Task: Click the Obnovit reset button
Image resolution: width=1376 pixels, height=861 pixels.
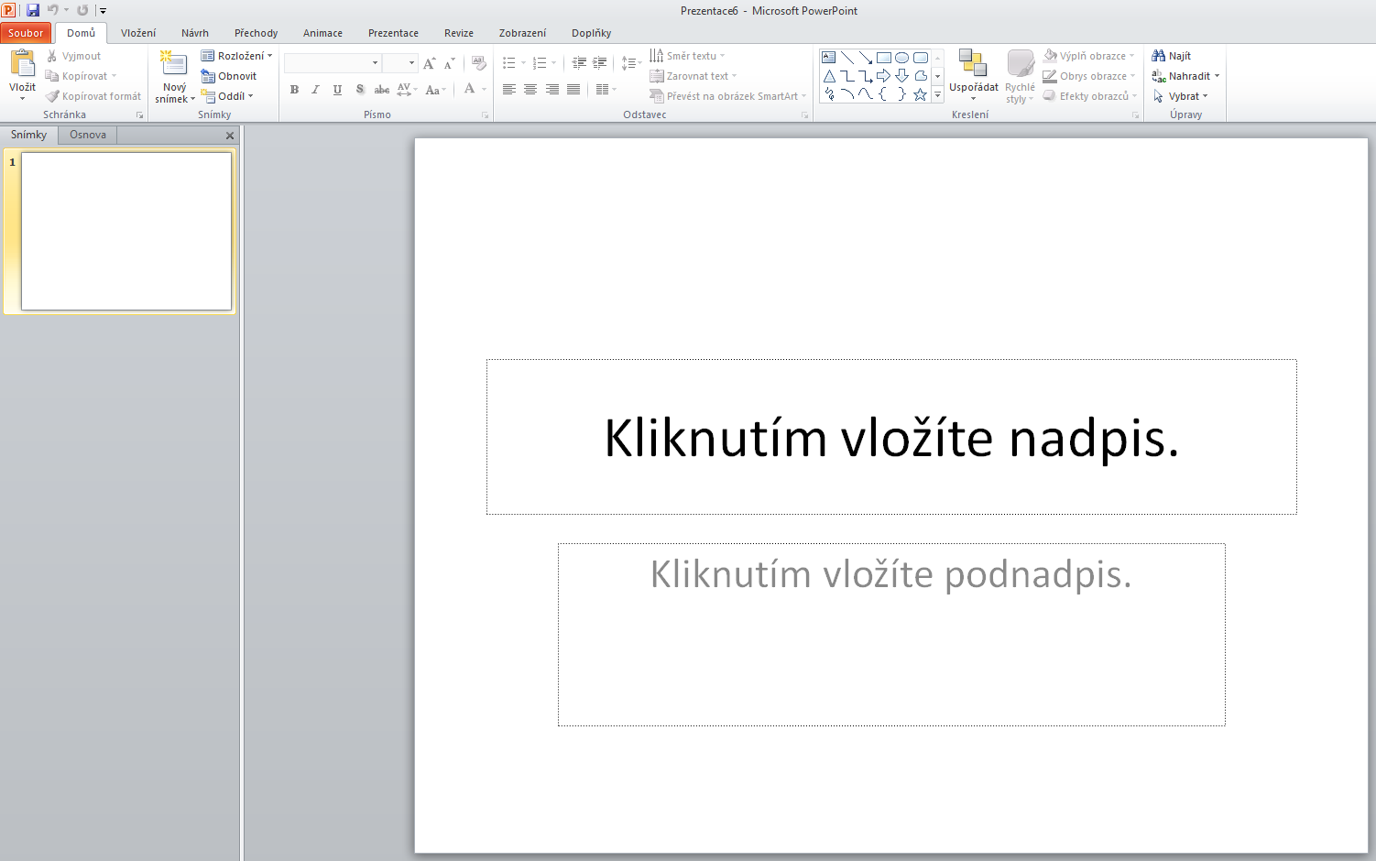Action: click(229, 76)
